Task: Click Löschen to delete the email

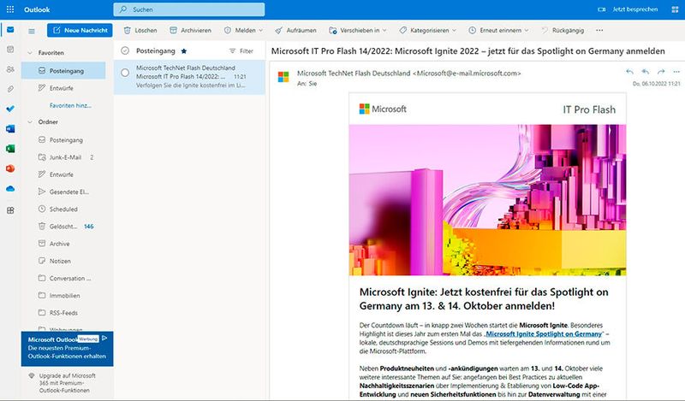Action: point(140,30)
